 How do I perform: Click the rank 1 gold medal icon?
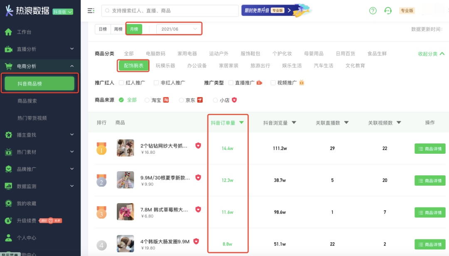[101, 148]
